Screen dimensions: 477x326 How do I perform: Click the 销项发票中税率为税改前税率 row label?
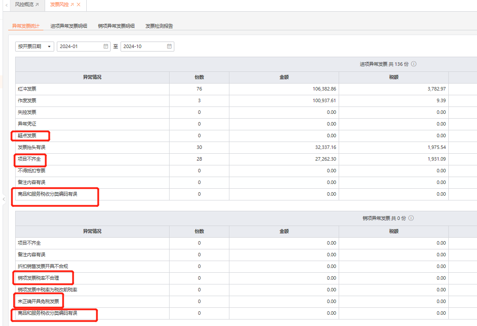47,290
